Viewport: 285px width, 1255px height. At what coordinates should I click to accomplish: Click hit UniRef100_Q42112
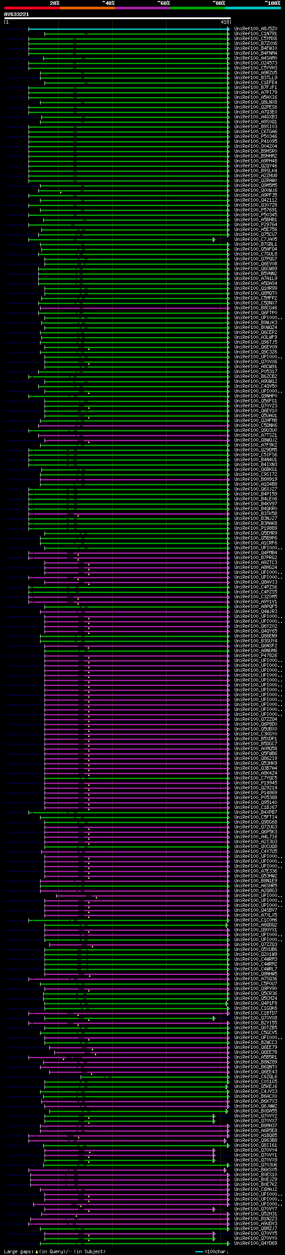coord(256,200)
